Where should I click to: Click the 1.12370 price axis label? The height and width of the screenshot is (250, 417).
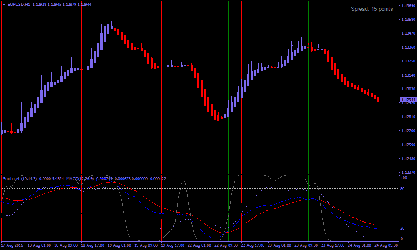[408, 172]
